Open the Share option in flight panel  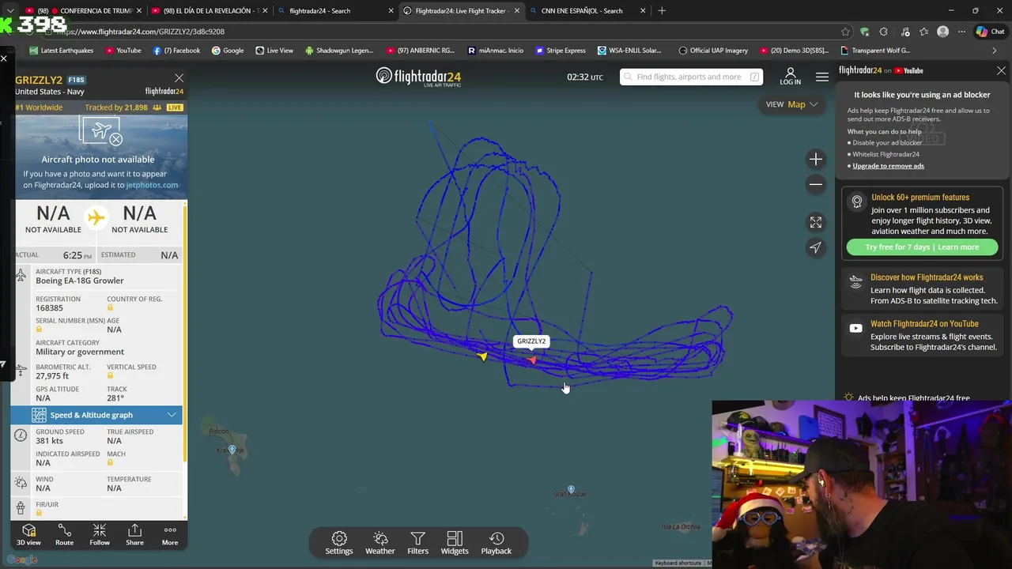pyautogui.click(x=134, y=534)
